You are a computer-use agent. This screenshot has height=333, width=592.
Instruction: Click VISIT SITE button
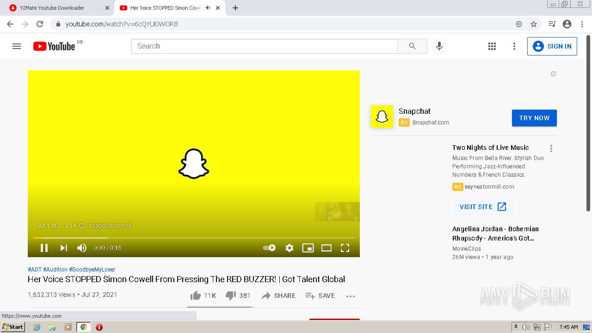[x=483, y=207]
